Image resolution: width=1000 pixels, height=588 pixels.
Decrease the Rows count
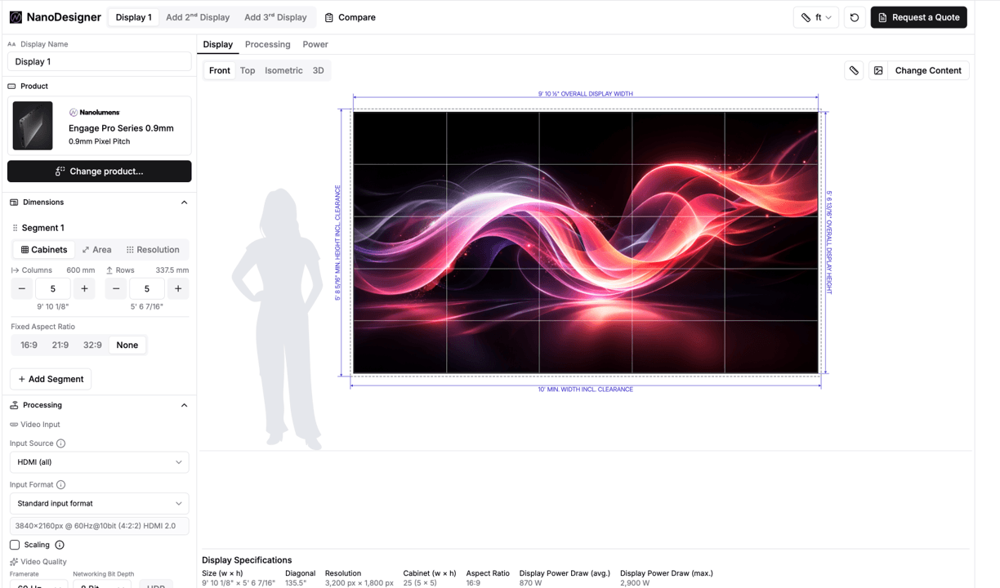point(116,288)
